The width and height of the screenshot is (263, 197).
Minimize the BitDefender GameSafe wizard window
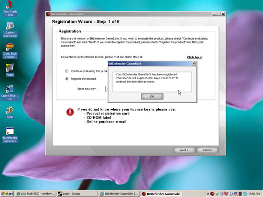pyautogui.click(x=214, y=14)
